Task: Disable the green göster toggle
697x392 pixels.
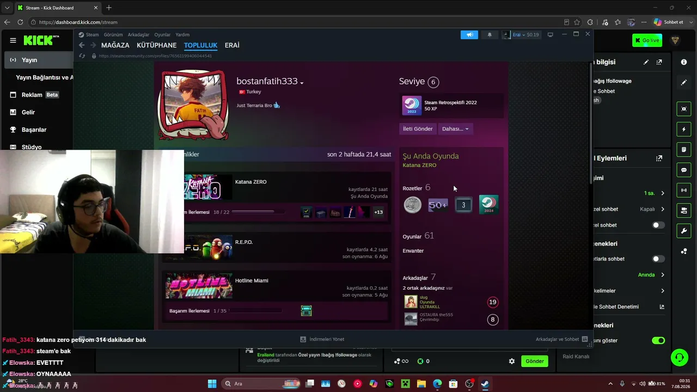Action: (658, 340)
